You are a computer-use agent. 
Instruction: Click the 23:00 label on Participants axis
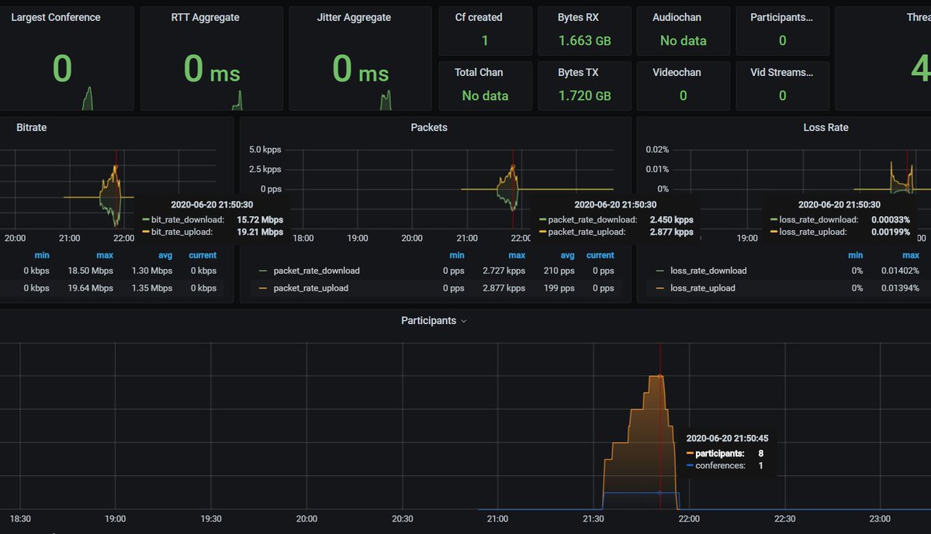(881, 519)
